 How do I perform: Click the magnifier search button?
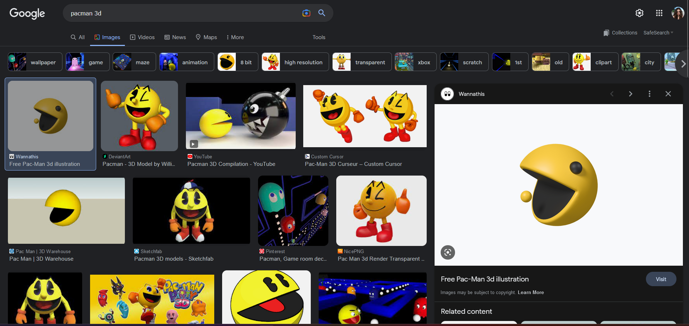322,13
